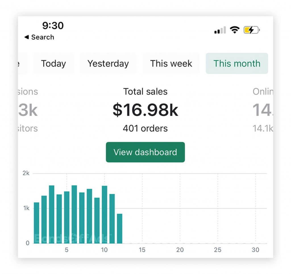The width and height of the screenshot is (291, 274).
Task: Switch to the Today tab
Action: coord(53,63)
